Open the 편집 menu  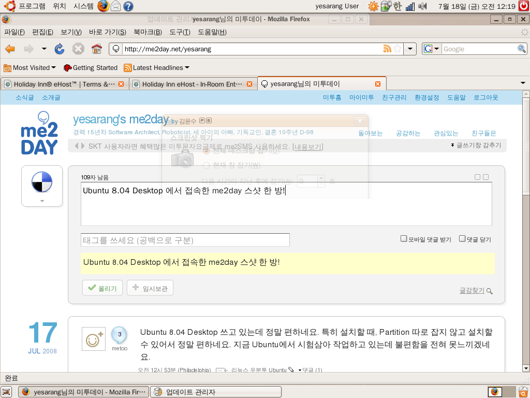click(42, 32)
